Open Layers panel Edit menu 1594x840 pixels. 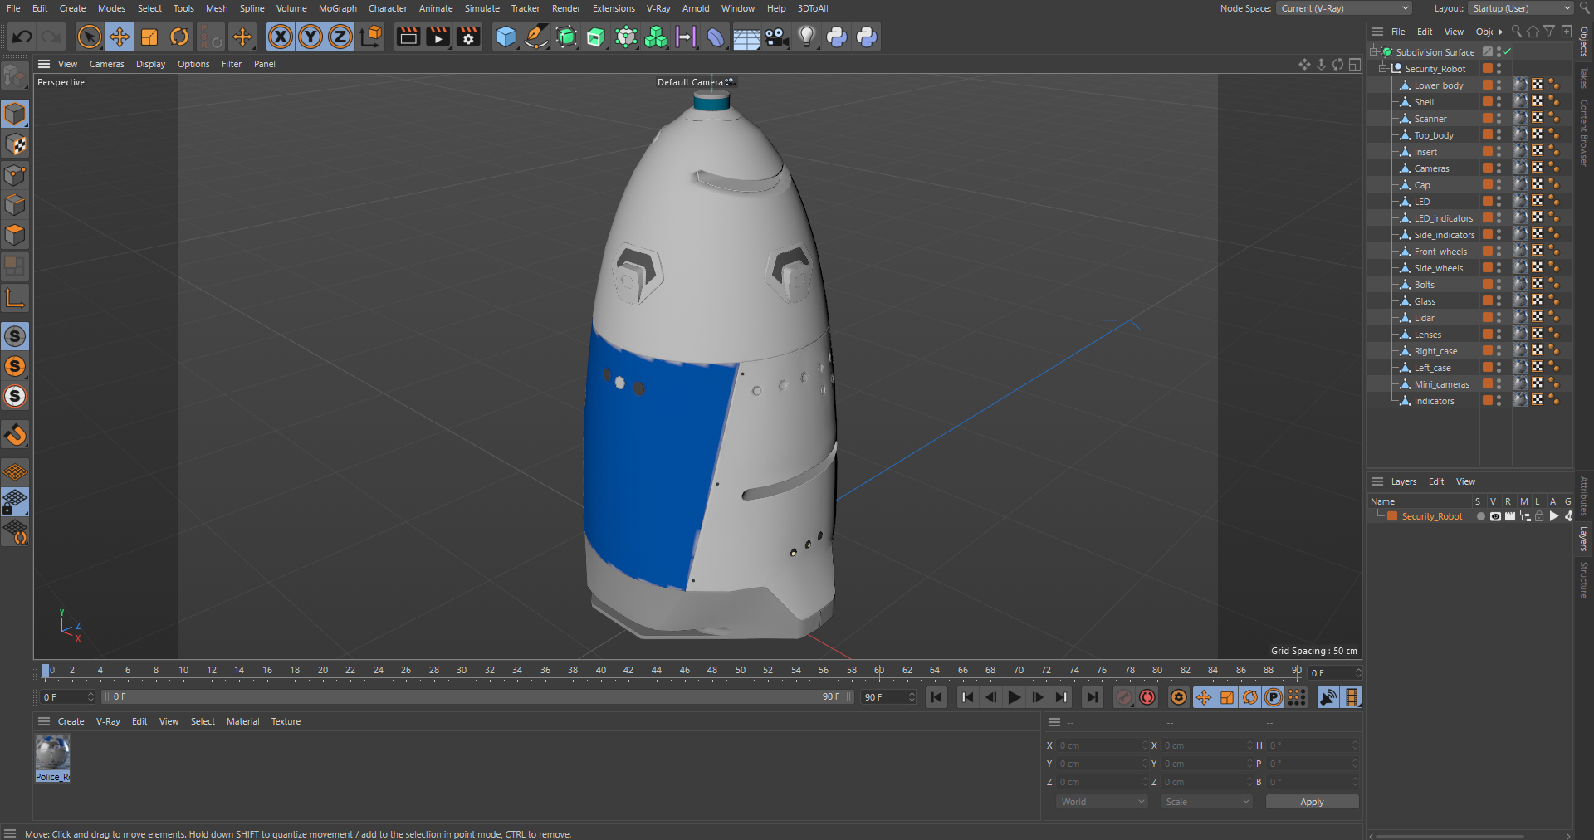(x=1436, y=481)
